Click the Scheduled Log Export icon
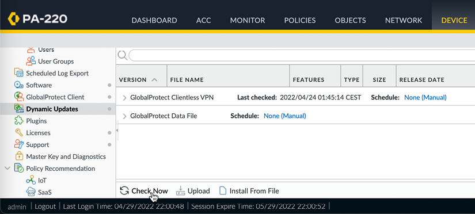This screenshot has width=475, height=214. tap(19, 73)
